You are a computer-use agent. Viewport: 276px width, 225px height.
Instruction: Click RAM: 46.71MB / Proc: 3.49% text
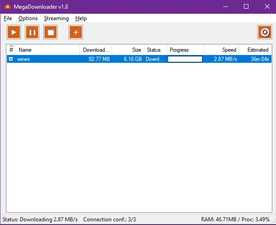[235, 220]
